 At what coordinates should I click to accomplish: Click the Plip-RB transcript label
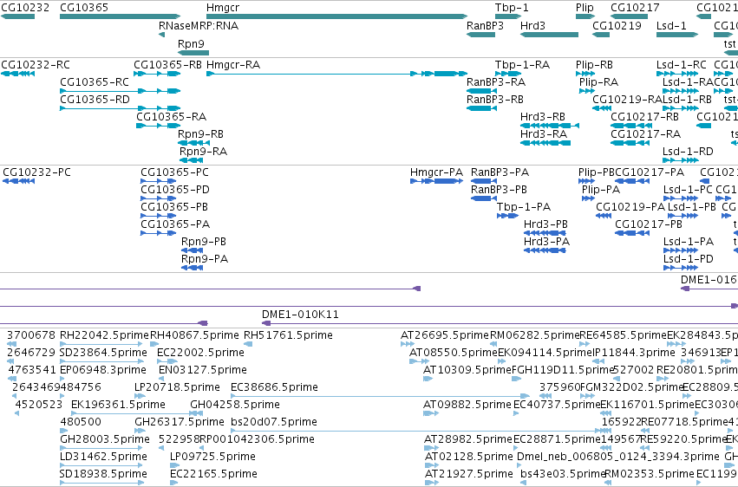coord(594,65)
